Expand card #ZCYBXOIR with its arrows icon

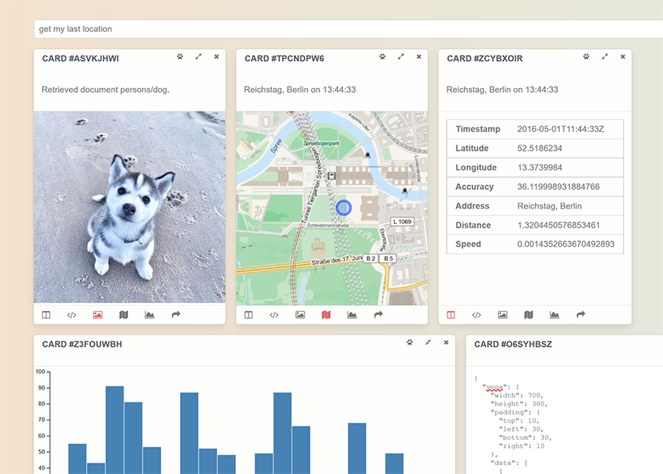click(605, 57)
